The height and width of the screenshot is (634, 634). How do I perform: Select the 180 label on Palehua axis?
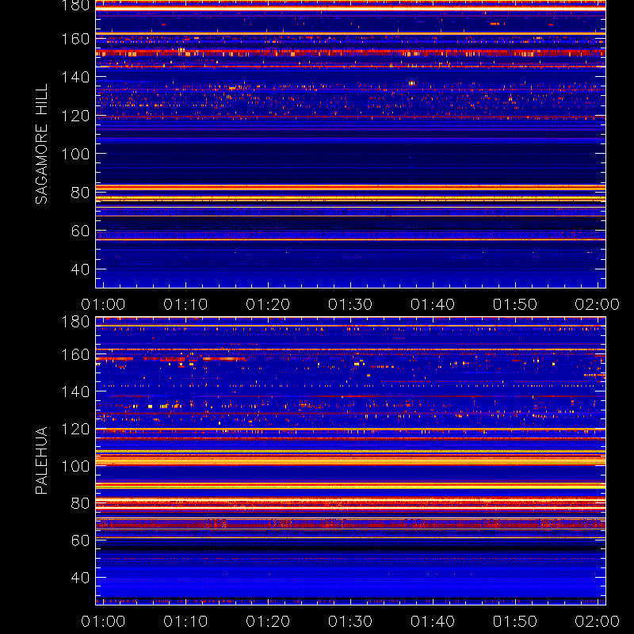click(x=75, y=322)
